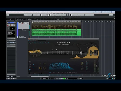Select the top-left small cube room icon
The width and height of the screenshot is (121, 91).
[x=40, y=63]
